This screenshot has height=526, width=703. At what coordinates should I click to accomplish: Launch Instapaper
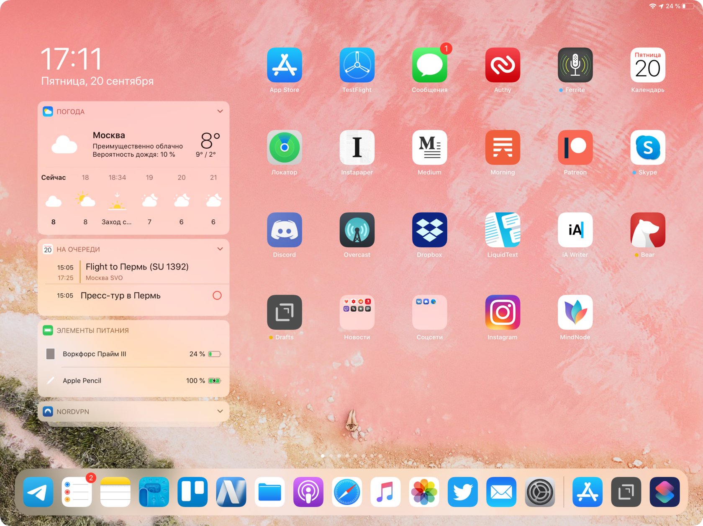point(357,147)
